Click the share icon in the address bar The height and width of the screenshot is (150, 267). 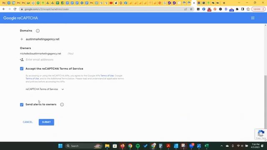pos(186,9)
